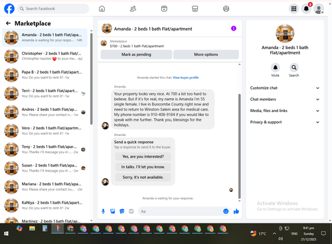Open Susan conversation in chat list
332x244 pixels.
pos(44,168)
